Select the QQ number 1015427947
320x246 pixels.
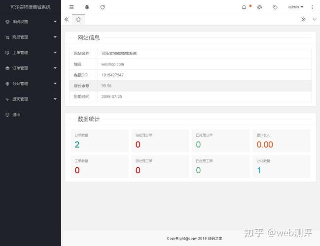tap(112, 75)
